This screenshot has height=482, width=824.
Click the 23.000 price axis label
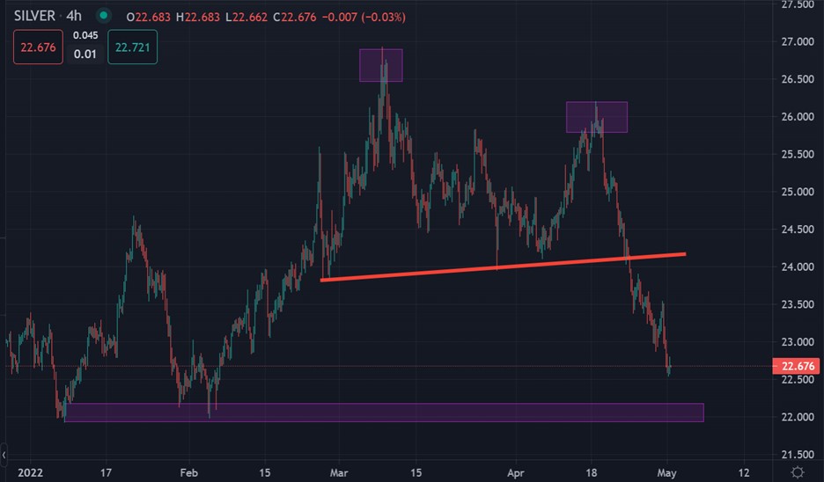(798, 342)
